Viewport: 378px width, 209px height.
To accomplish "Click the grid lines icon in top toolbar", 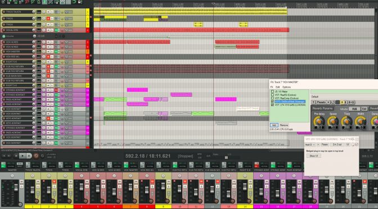I will [x=68, y=2].
